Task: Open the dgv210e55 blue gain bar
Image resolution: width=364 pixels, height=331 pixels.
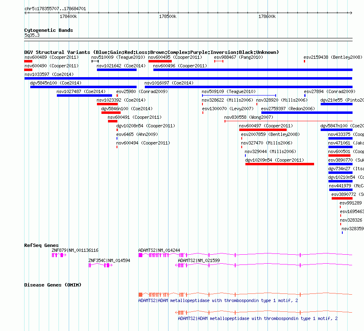Action: click(337, 104)
